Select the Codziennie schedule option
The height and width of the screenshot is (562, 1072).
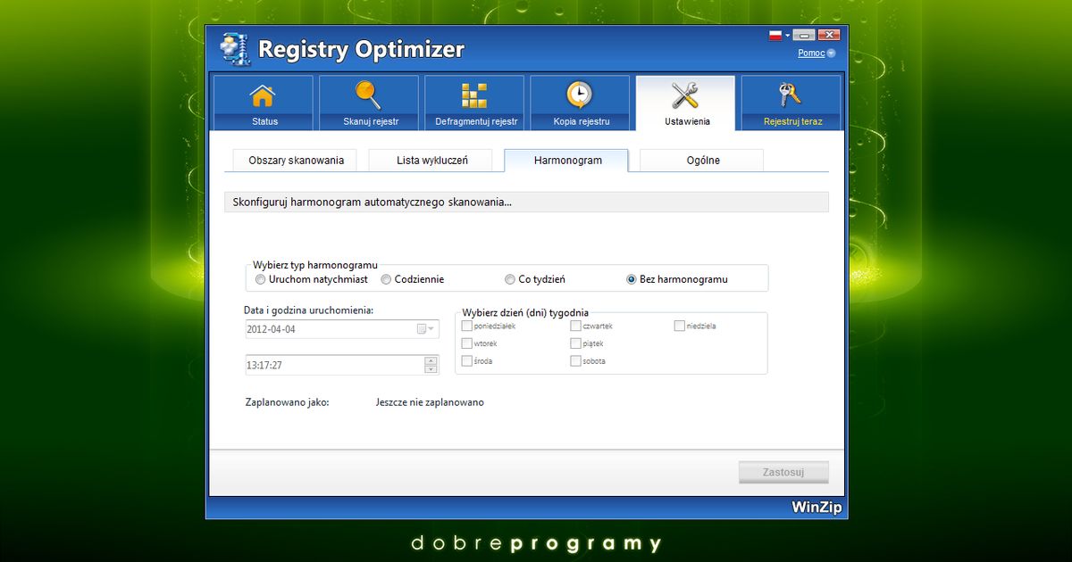[385, 278]
